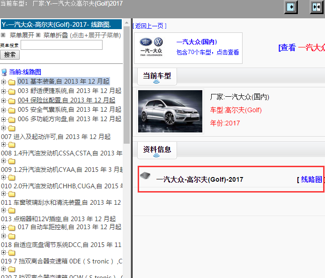Open 005 安全气囊系统 entry

69,109
